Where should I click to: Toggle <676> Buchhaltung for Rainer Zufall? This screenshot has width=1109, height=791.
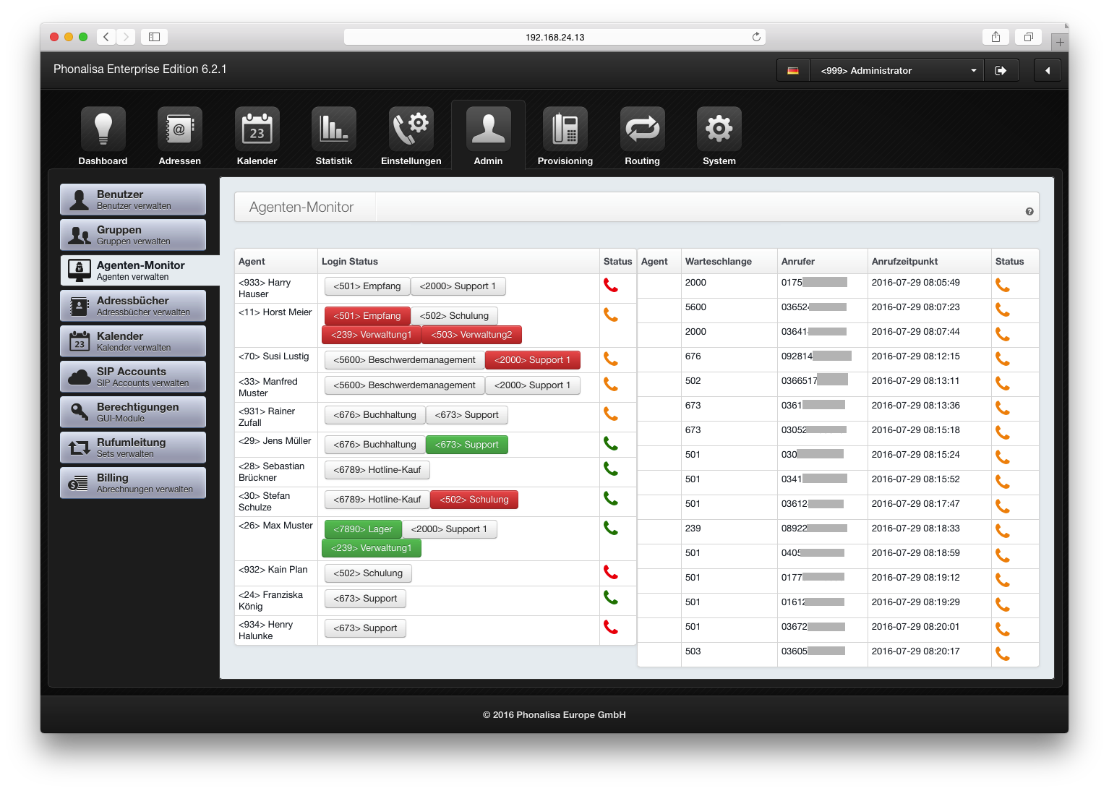(x=375, y=415)
